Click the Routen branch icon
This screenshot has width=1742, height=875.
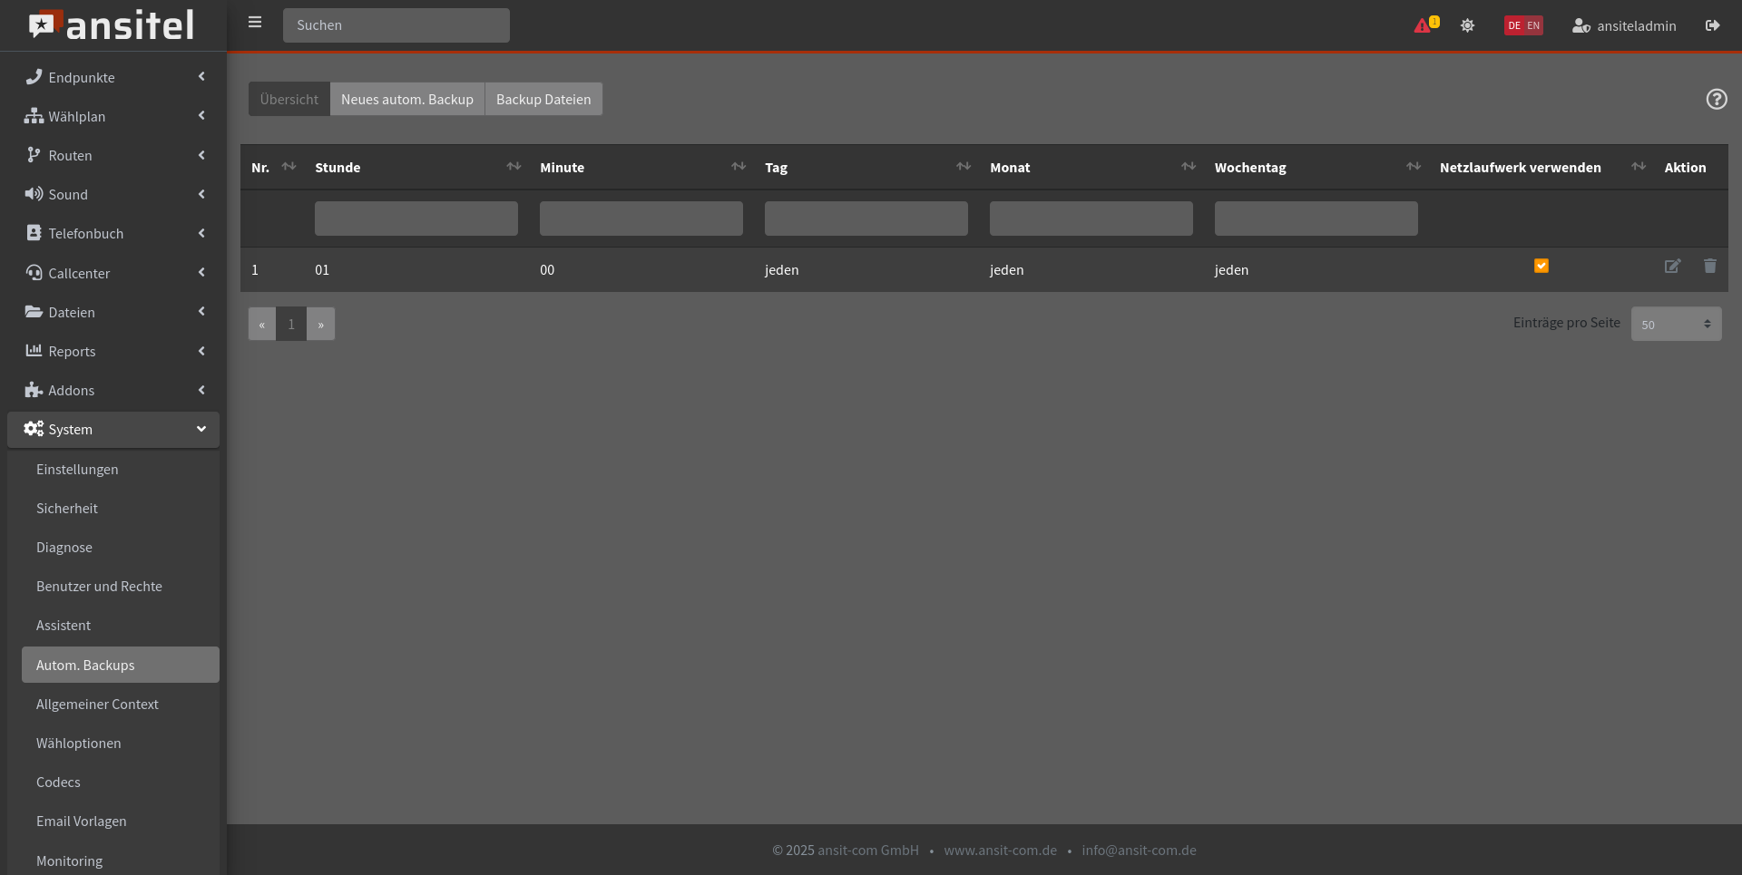point(34,155)
